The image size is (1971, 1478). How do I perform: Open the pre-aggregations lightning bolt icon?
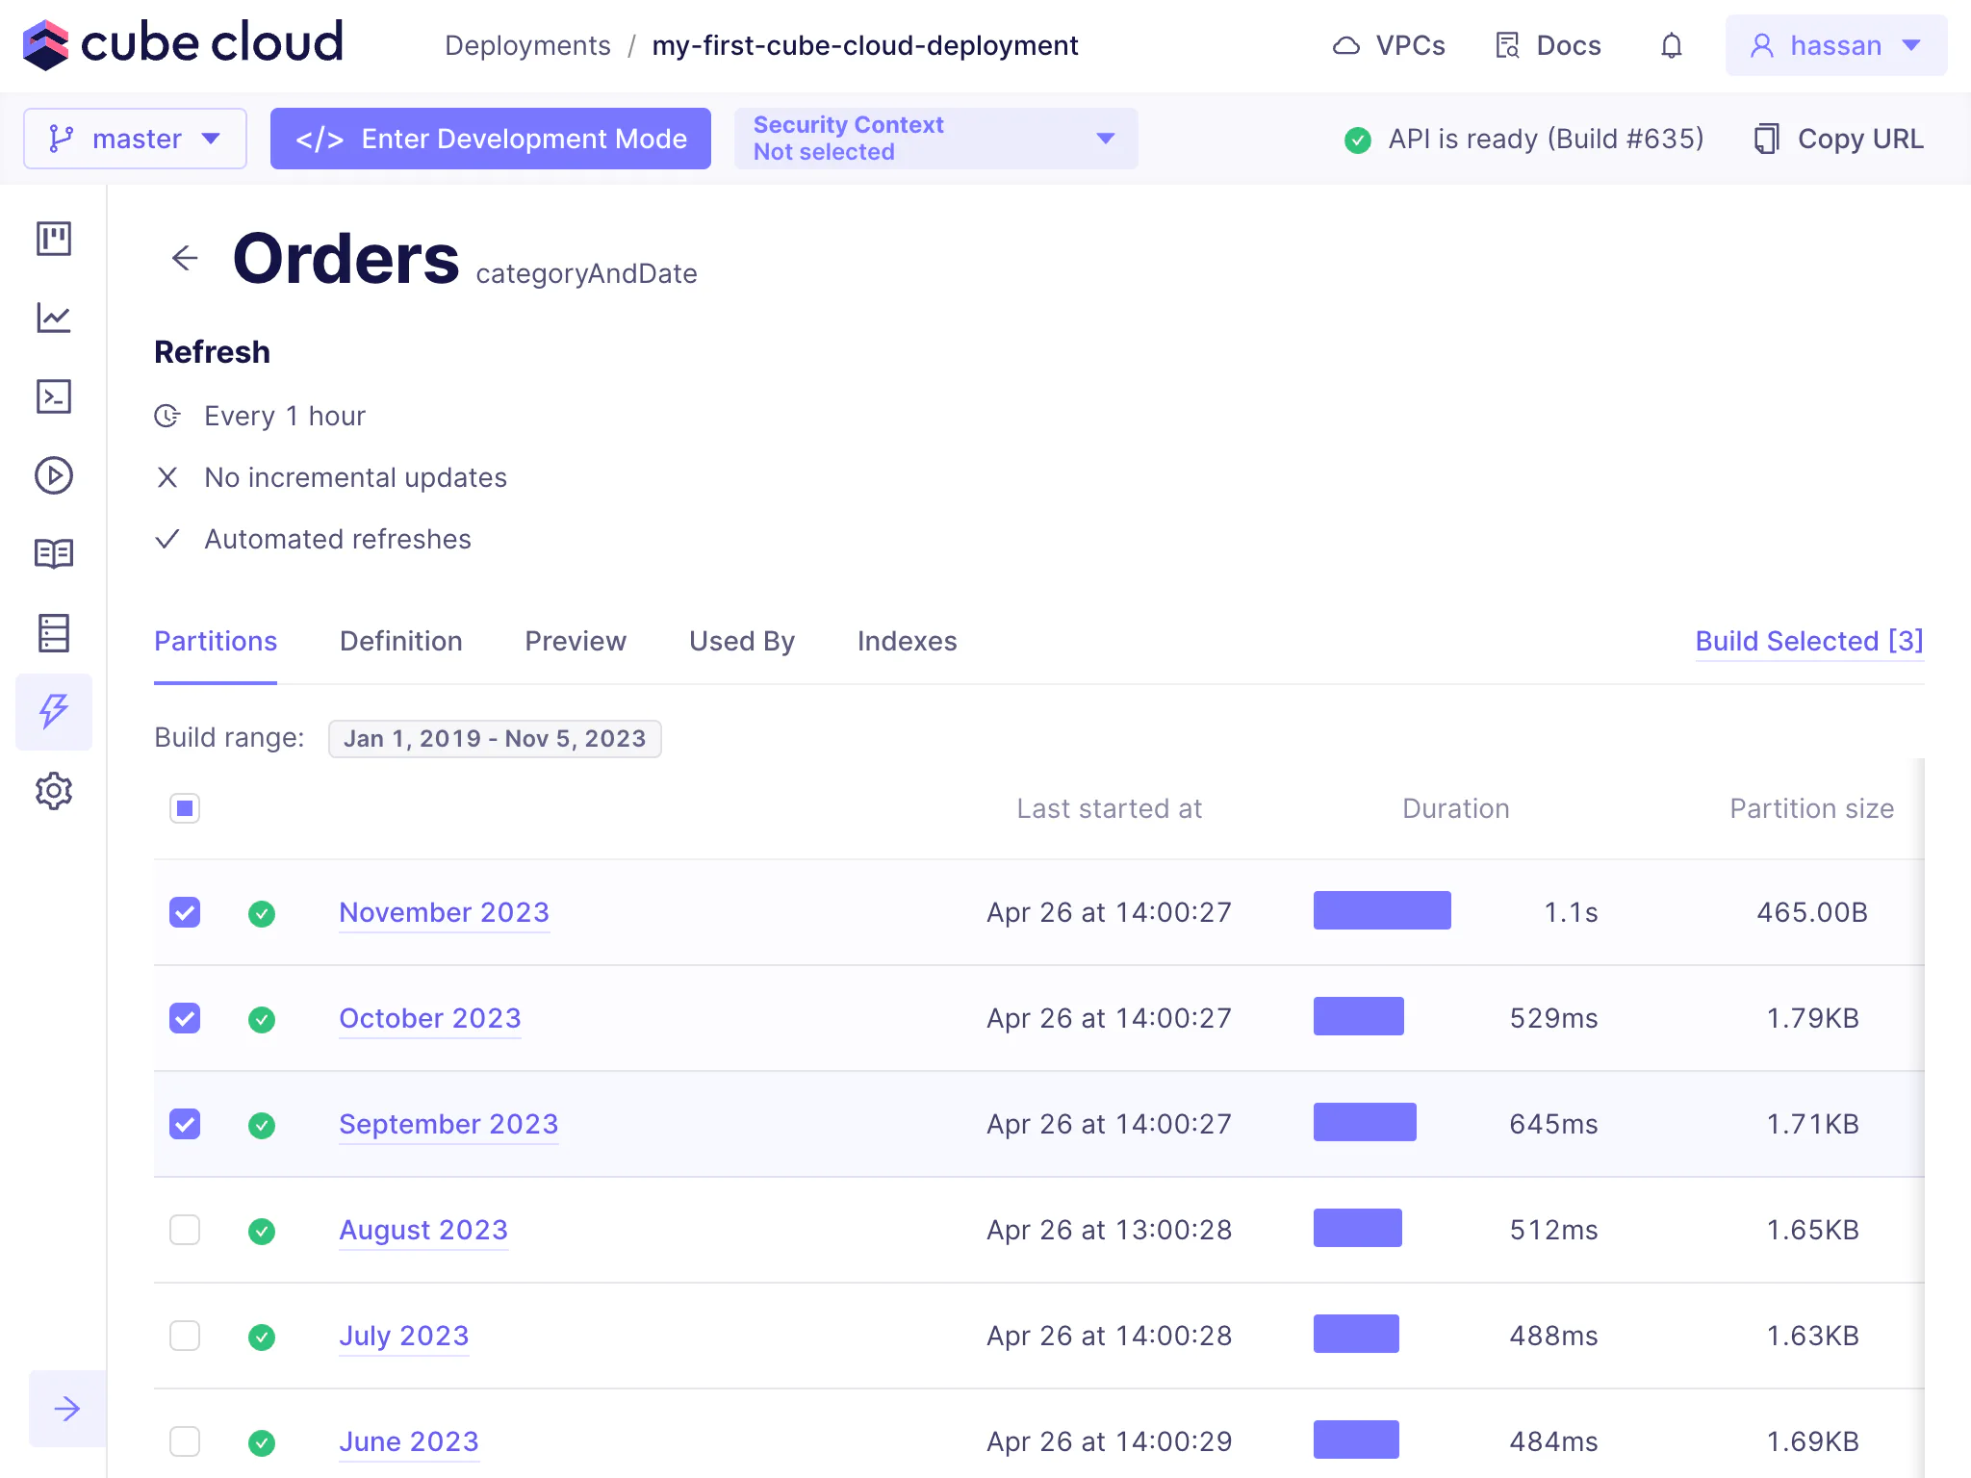click(54, 712)
